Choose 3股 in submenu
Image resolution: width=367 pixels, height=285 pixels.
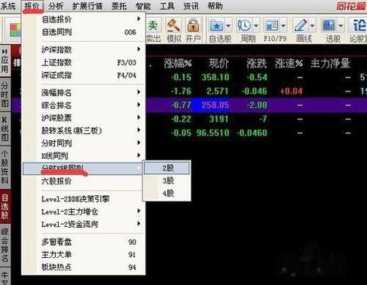166,180
